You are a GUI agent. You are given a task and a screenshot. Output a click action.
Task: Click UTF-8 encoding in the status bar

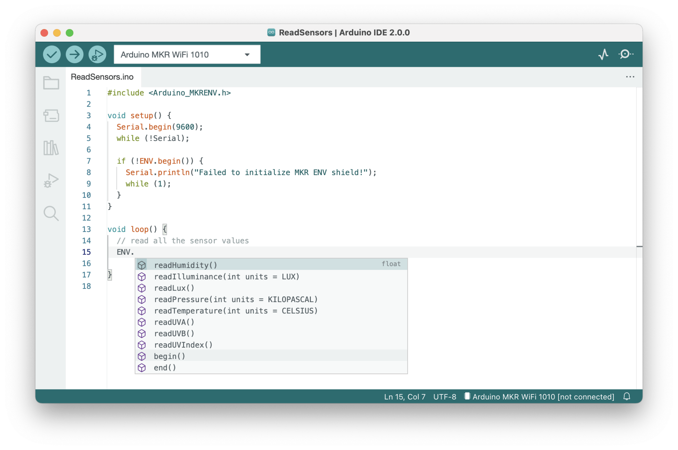pyautogui.click(x=445, y=397)
